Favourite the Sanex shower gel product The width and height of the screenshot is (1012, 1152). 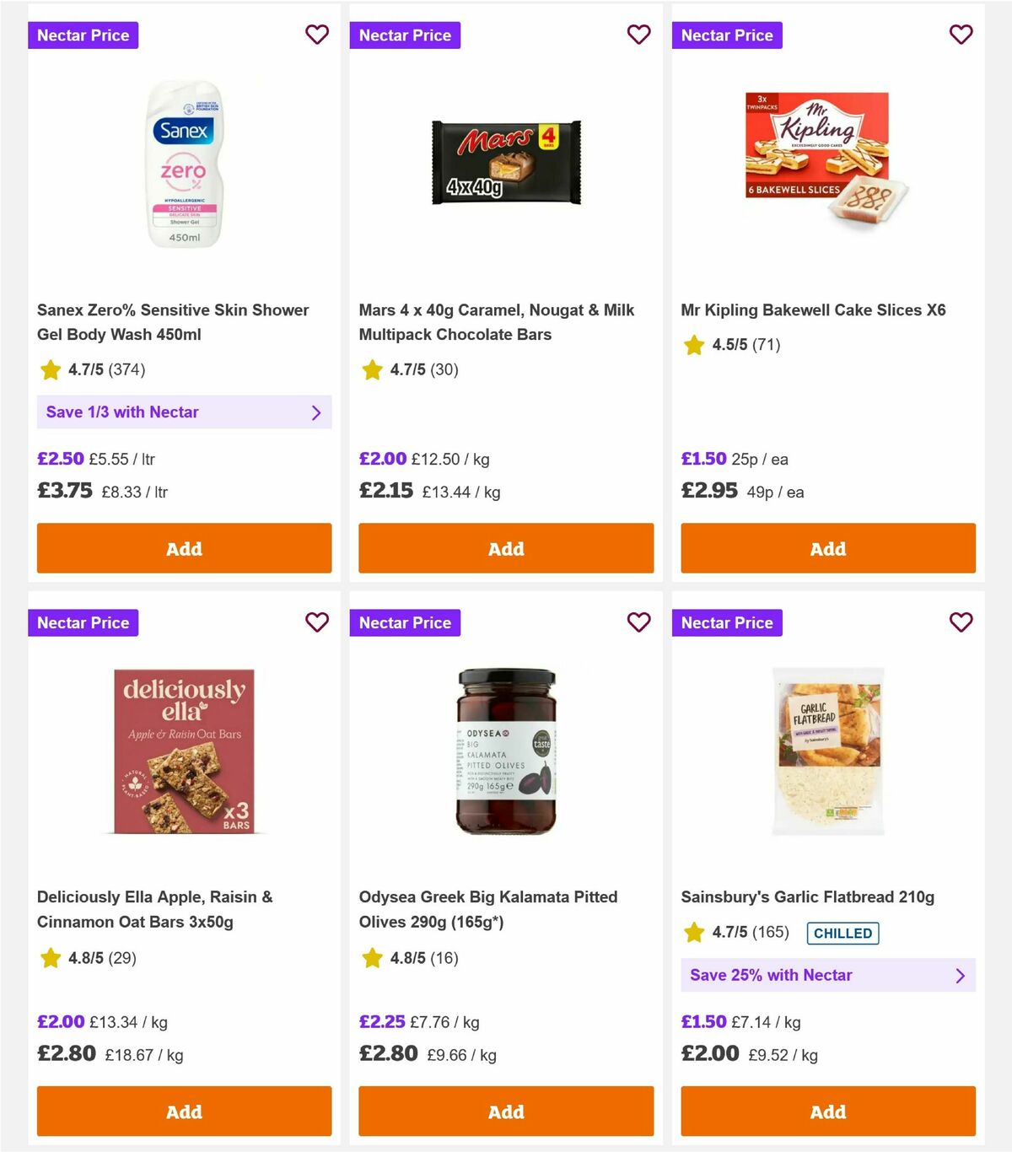317,35
